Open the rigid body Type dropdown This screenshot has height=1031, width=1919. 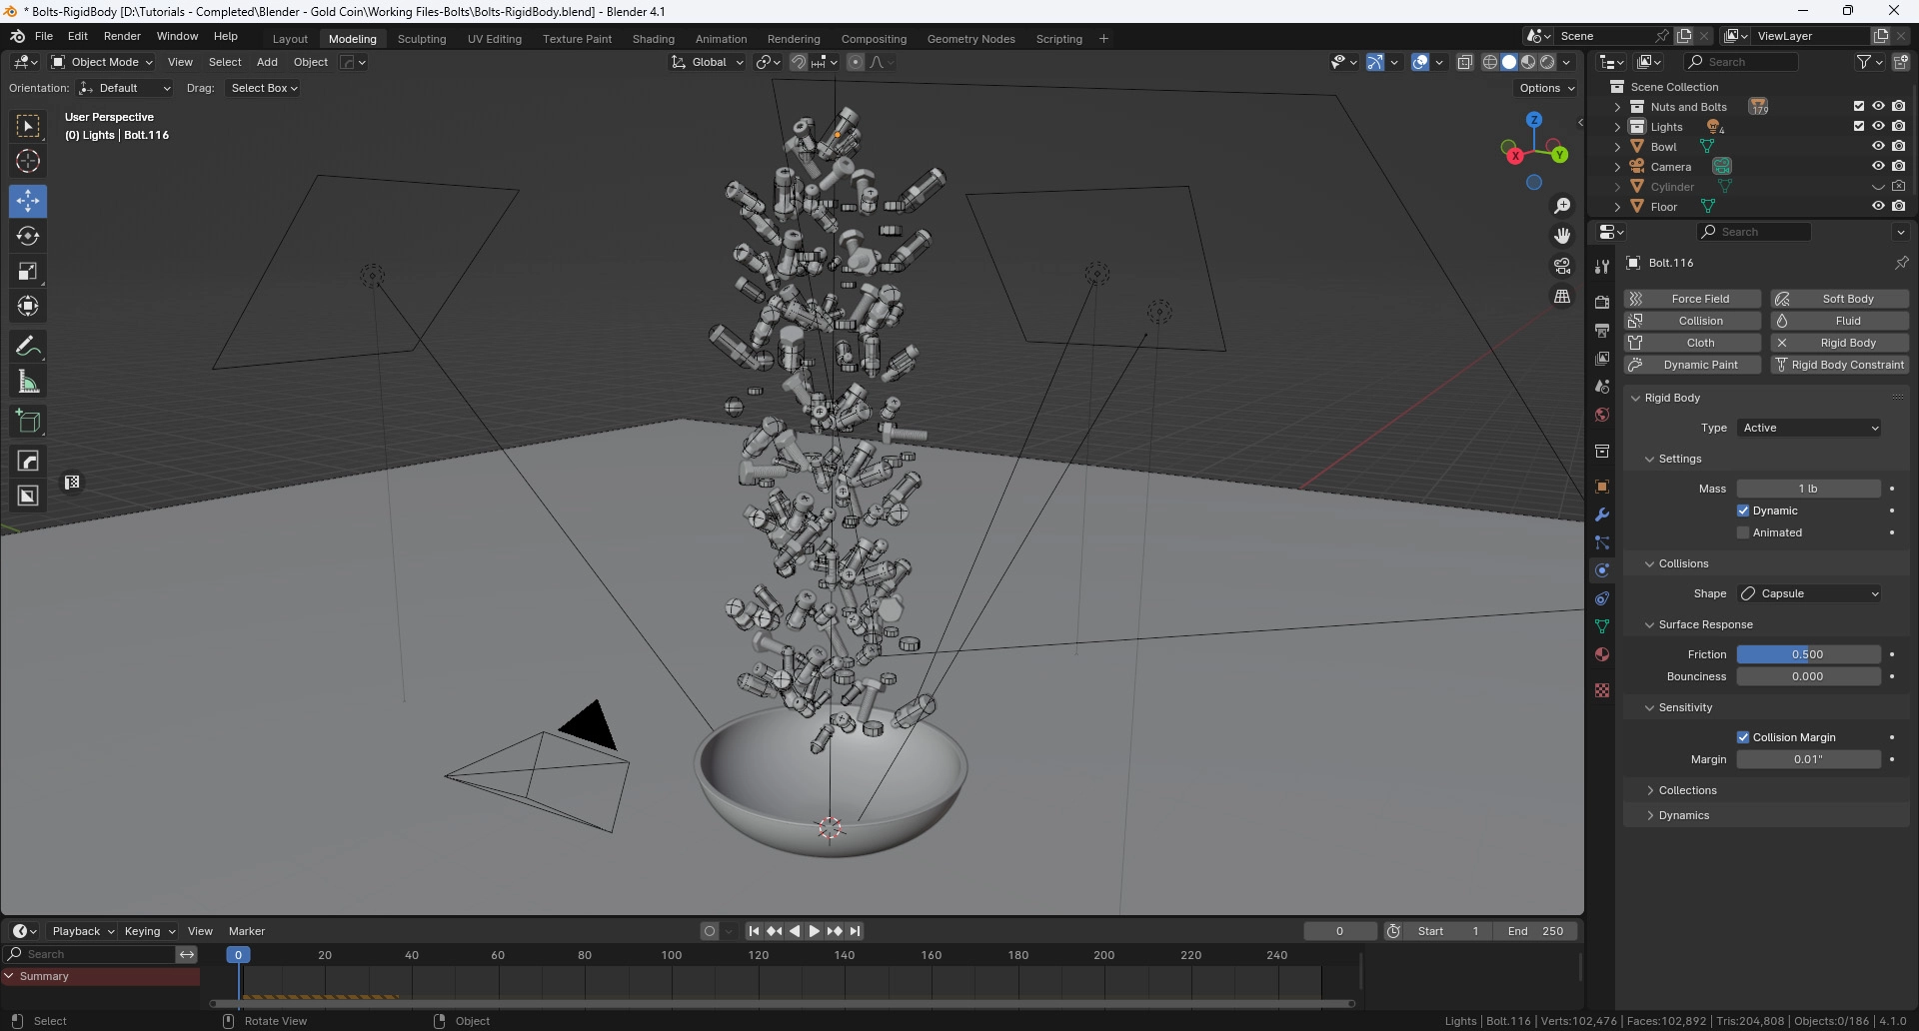coord(1809,428)
